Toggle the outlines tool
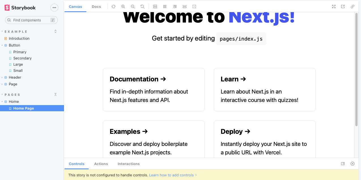The height and width of the screenshot is (180, 361). (x=194, y=6)
